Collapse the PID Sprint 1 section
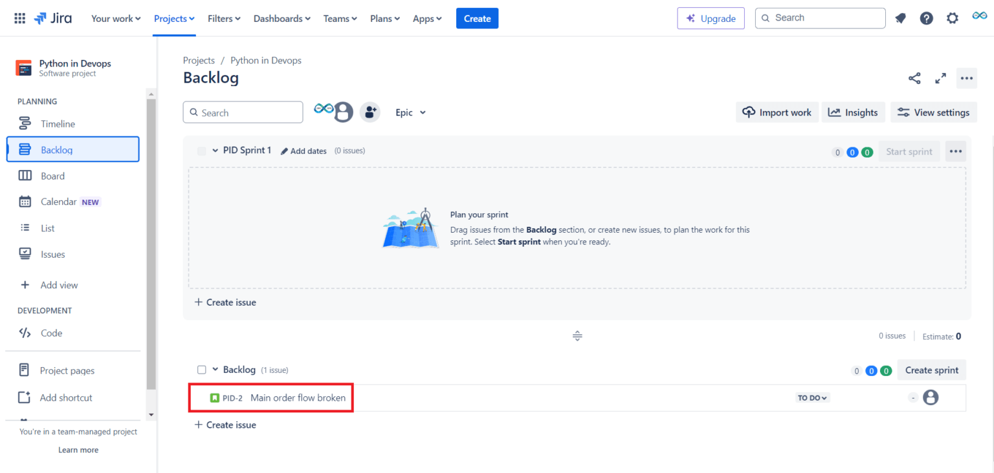Viewport: 994px width, 473px height. click(x=214, y=150)
